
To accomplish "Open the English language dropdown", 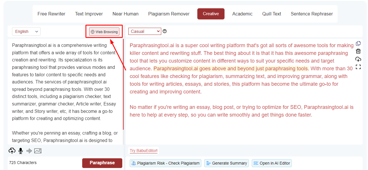I will coord(26,31).
